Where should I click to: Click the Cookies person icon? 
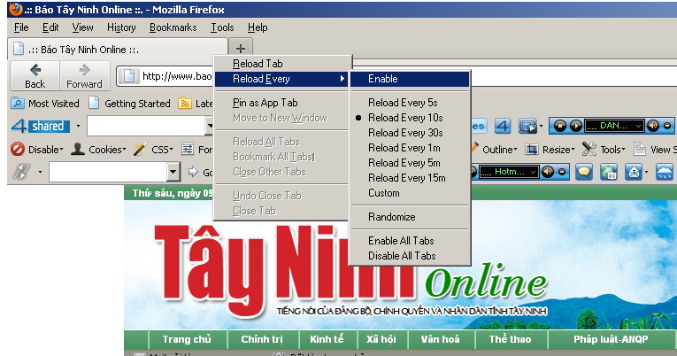pos(78,149)
